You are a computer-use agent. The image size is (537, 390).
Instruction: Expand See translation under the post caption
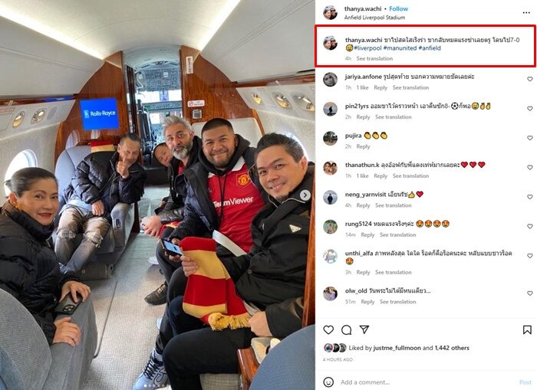[374, 58]
